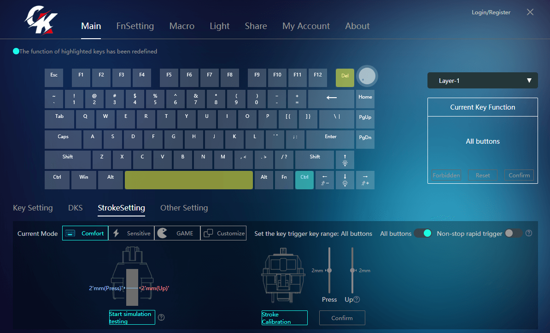Open the Macro tab

pos(181,26)
